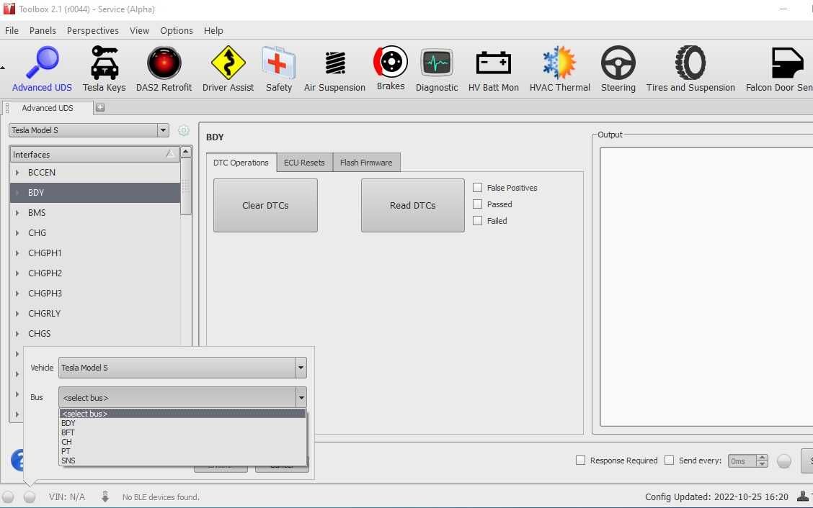Switch to the ECU Resets tab
813x508 pixels.
(x=304, y=163)
